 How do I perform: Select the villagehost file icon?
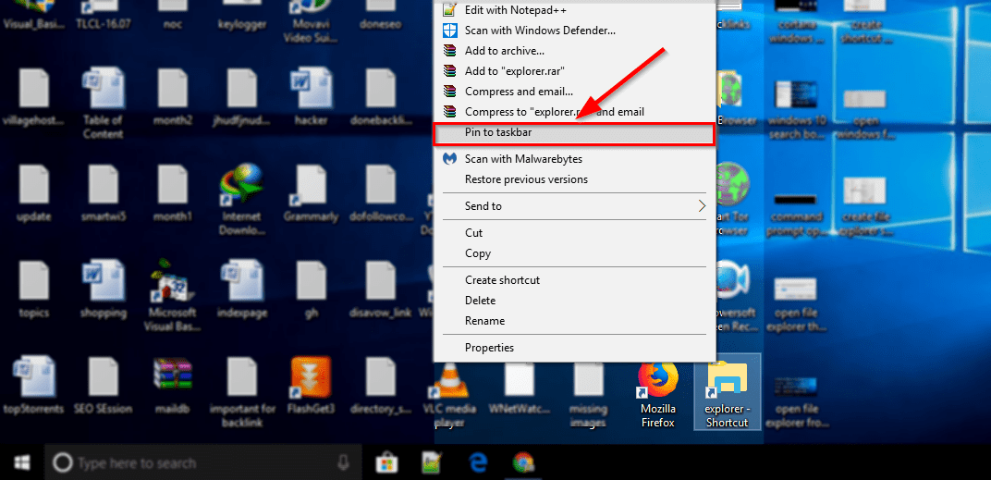click(x=33, y=98)
